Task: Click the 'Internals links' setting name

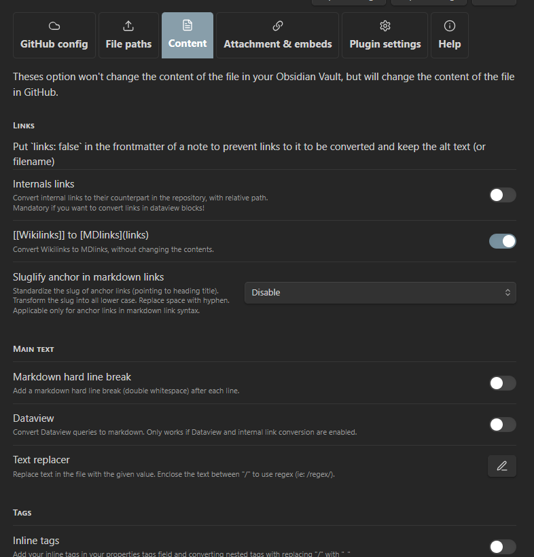Action: [43, 184]
